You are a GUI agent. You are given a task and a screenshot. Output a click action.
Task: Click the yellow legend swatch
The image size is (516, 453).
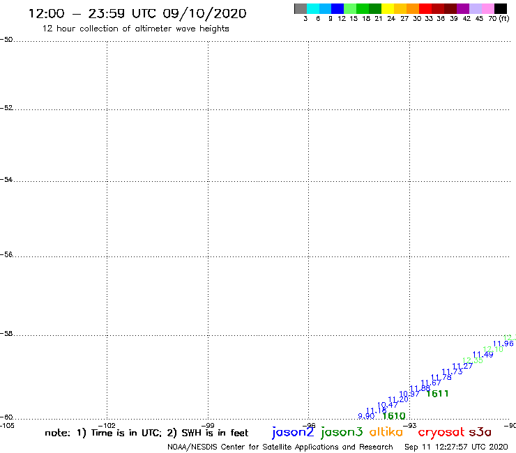(388, 8)
